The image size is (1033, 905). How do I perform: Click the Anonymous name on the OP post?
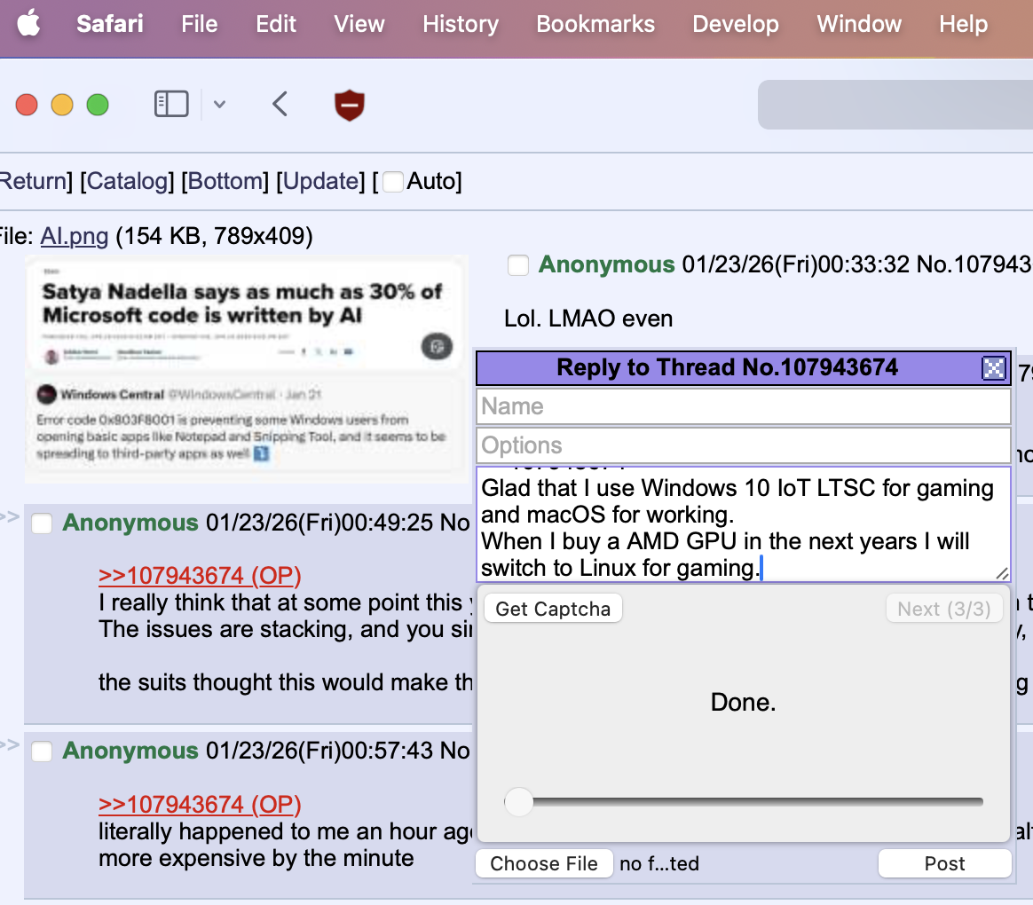point(606,264)
